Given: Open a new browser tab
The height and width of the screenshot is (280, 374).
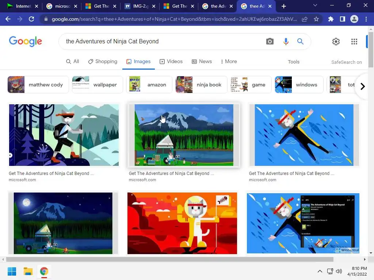Looking at the screenshot, I should click(283, 6).
